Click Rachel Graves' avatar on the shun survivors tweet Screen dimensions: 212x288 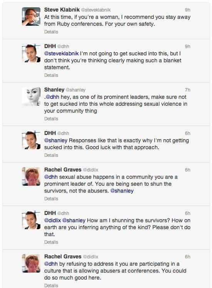click(31, 176)
